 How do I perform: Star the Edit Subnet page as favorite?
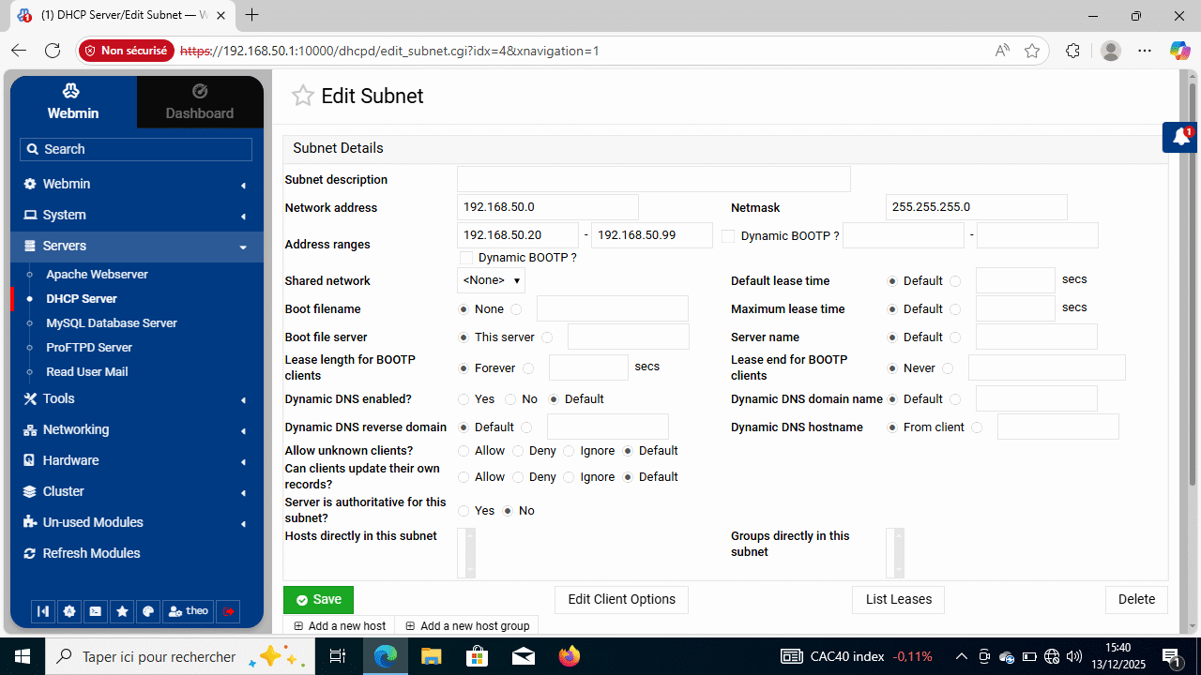(302, 96)
